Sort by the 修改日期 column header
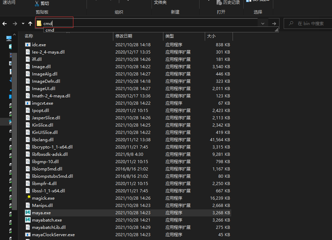Screen dimensions: 332x240 pyautogui.click(x=124, y=36)
